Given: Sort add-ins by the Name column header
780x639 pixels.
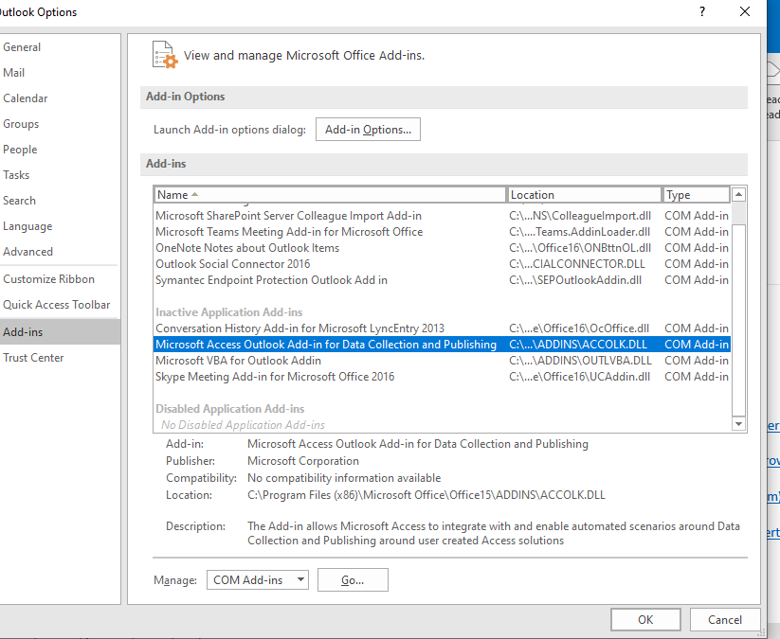Looking at the screenshot, I should tap(330, 195).
